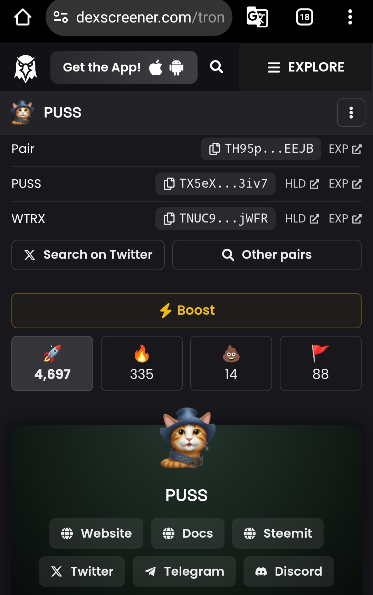Tap the browser home icon
This screenshot has height=595, width=373.
23,17
